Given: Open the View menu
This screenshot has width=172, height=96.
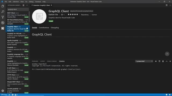Looking at the screenshot, I should 22,2.
